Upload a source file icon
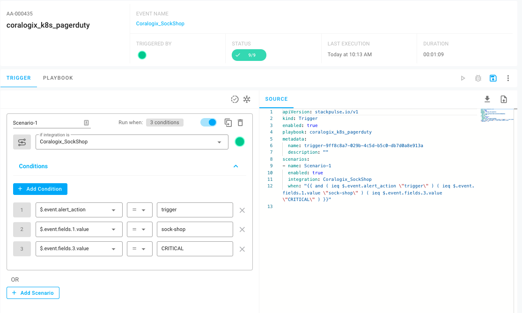The height and width of the screenshot is (313, 522). pyautogui.click(x=504, y=99)
